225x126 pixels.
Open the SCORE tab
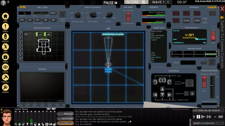136,2
